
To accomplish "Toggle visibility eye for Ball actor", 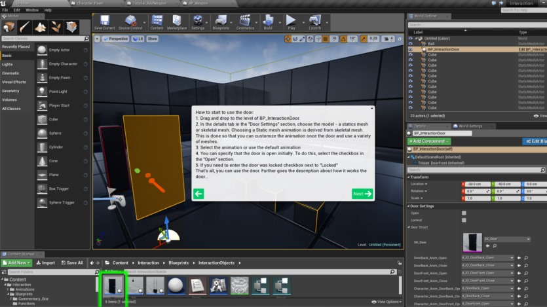I will pos(410,44).
